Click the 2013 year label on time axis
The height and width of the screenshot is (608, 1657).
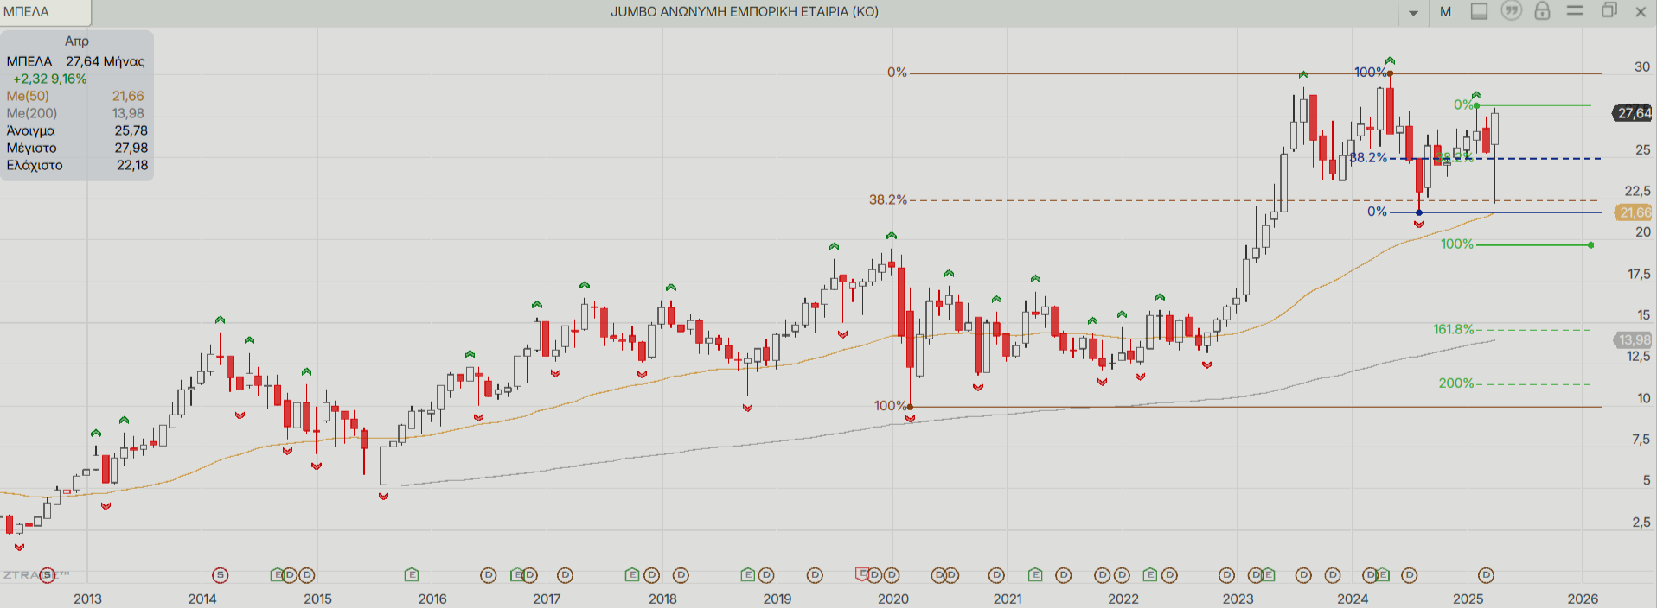click(87, 598)
